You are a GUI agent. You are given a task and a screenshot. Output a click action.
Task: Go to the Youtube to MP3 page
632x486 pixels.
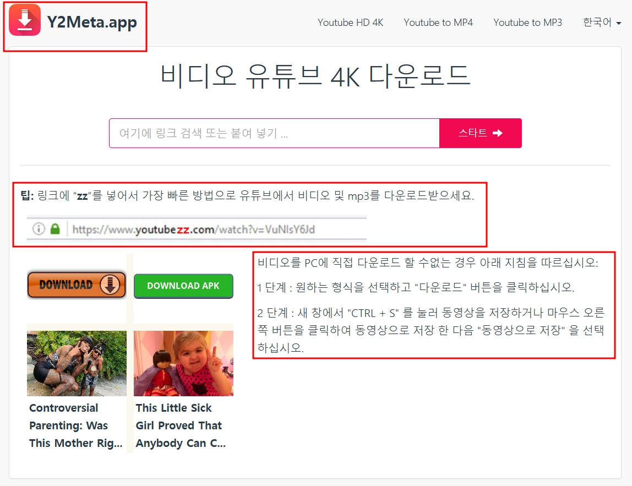(527, 23)
